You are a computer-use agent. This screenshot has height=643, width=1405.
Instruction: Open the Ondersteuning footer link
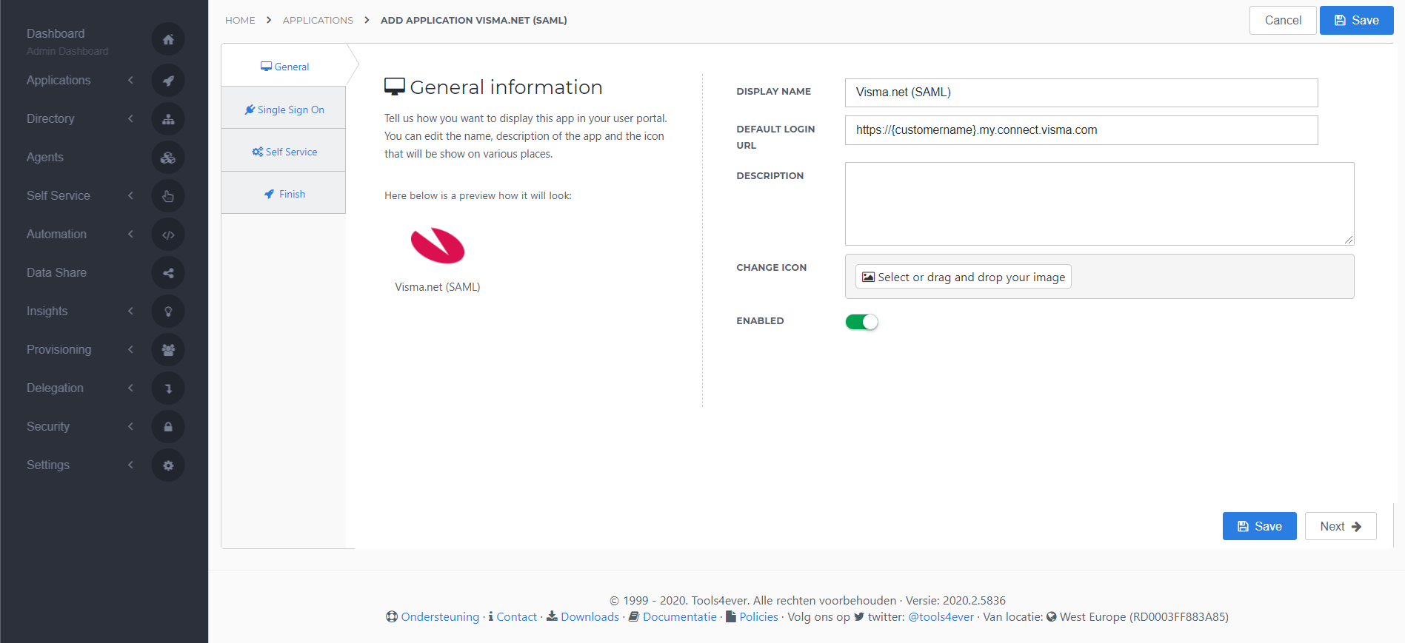click(440, 616)
